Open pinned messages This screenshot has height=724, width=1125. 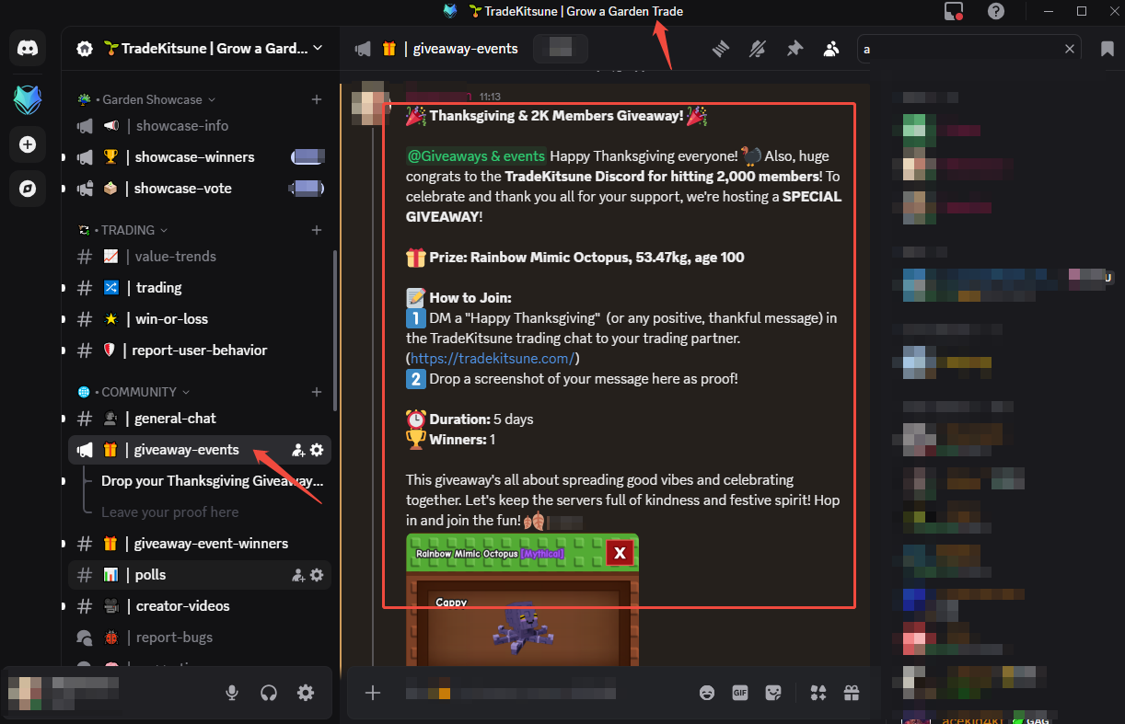794,49
